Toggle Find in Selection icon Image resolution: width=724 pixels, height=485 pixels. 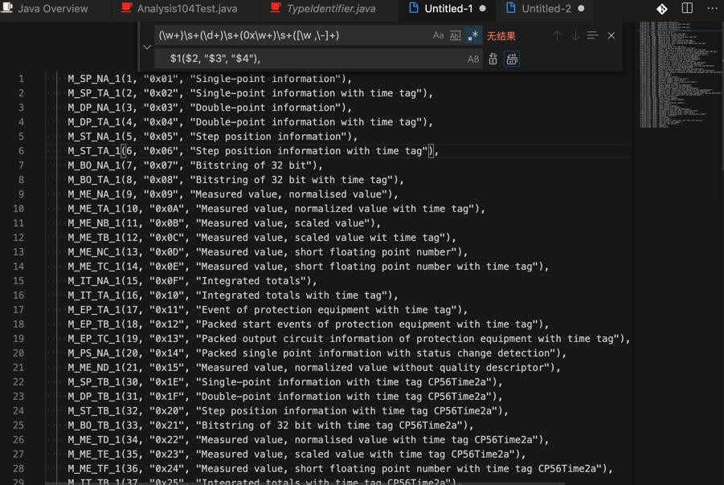tap(593, 35)
